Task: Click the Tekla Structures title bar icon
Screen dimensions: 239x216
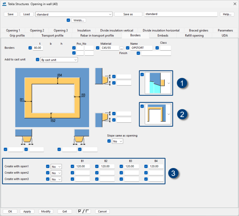Action: [4, 4]
